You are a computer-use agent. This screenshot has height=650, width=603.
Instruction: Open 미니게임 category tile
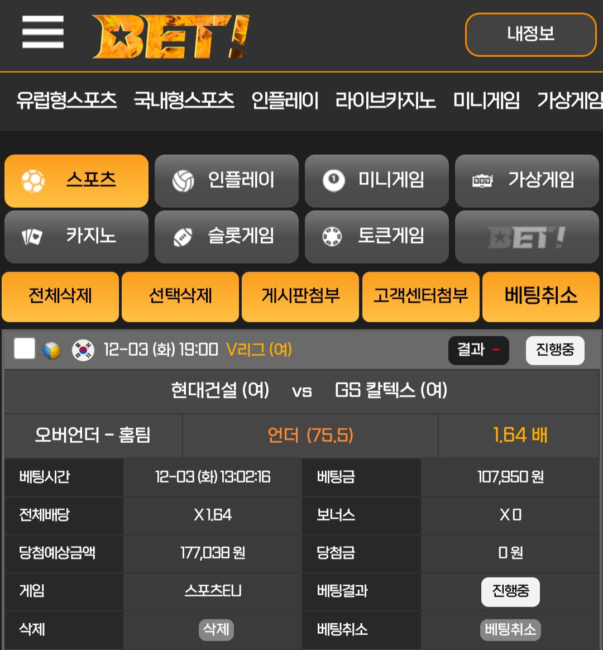point(377,181)
